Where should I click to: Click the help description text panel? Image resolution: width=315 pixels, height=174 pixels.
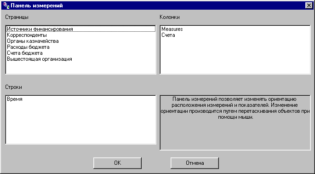[235, 123]
